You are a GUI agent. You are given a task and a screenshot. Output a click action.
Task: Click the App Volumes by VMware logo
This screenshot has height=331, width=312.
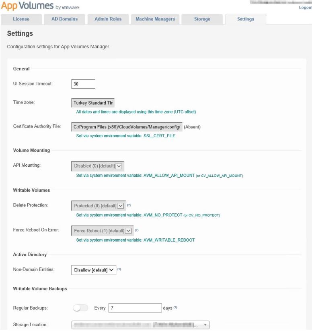[40, 6]
